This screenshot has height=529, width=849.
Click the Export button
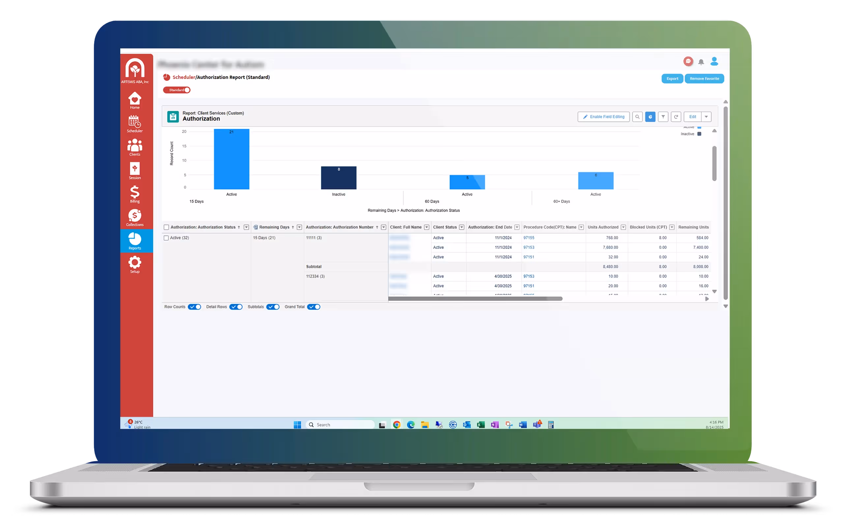point(672,78)
